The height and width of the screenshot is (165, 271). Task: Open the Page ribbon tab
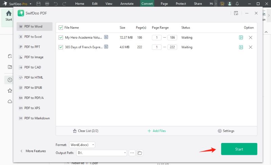(164, 4)
